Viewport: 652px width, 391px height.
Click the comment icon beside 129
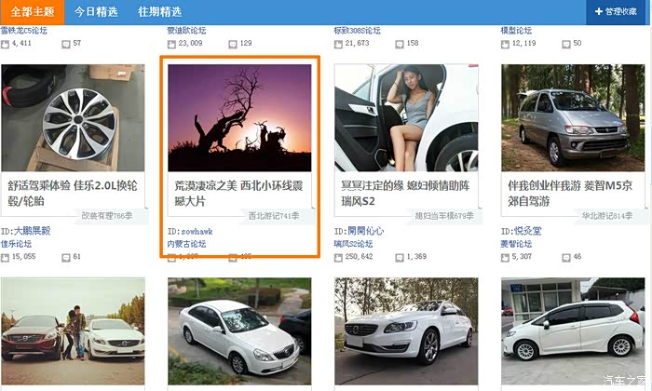tap(233, 44)
